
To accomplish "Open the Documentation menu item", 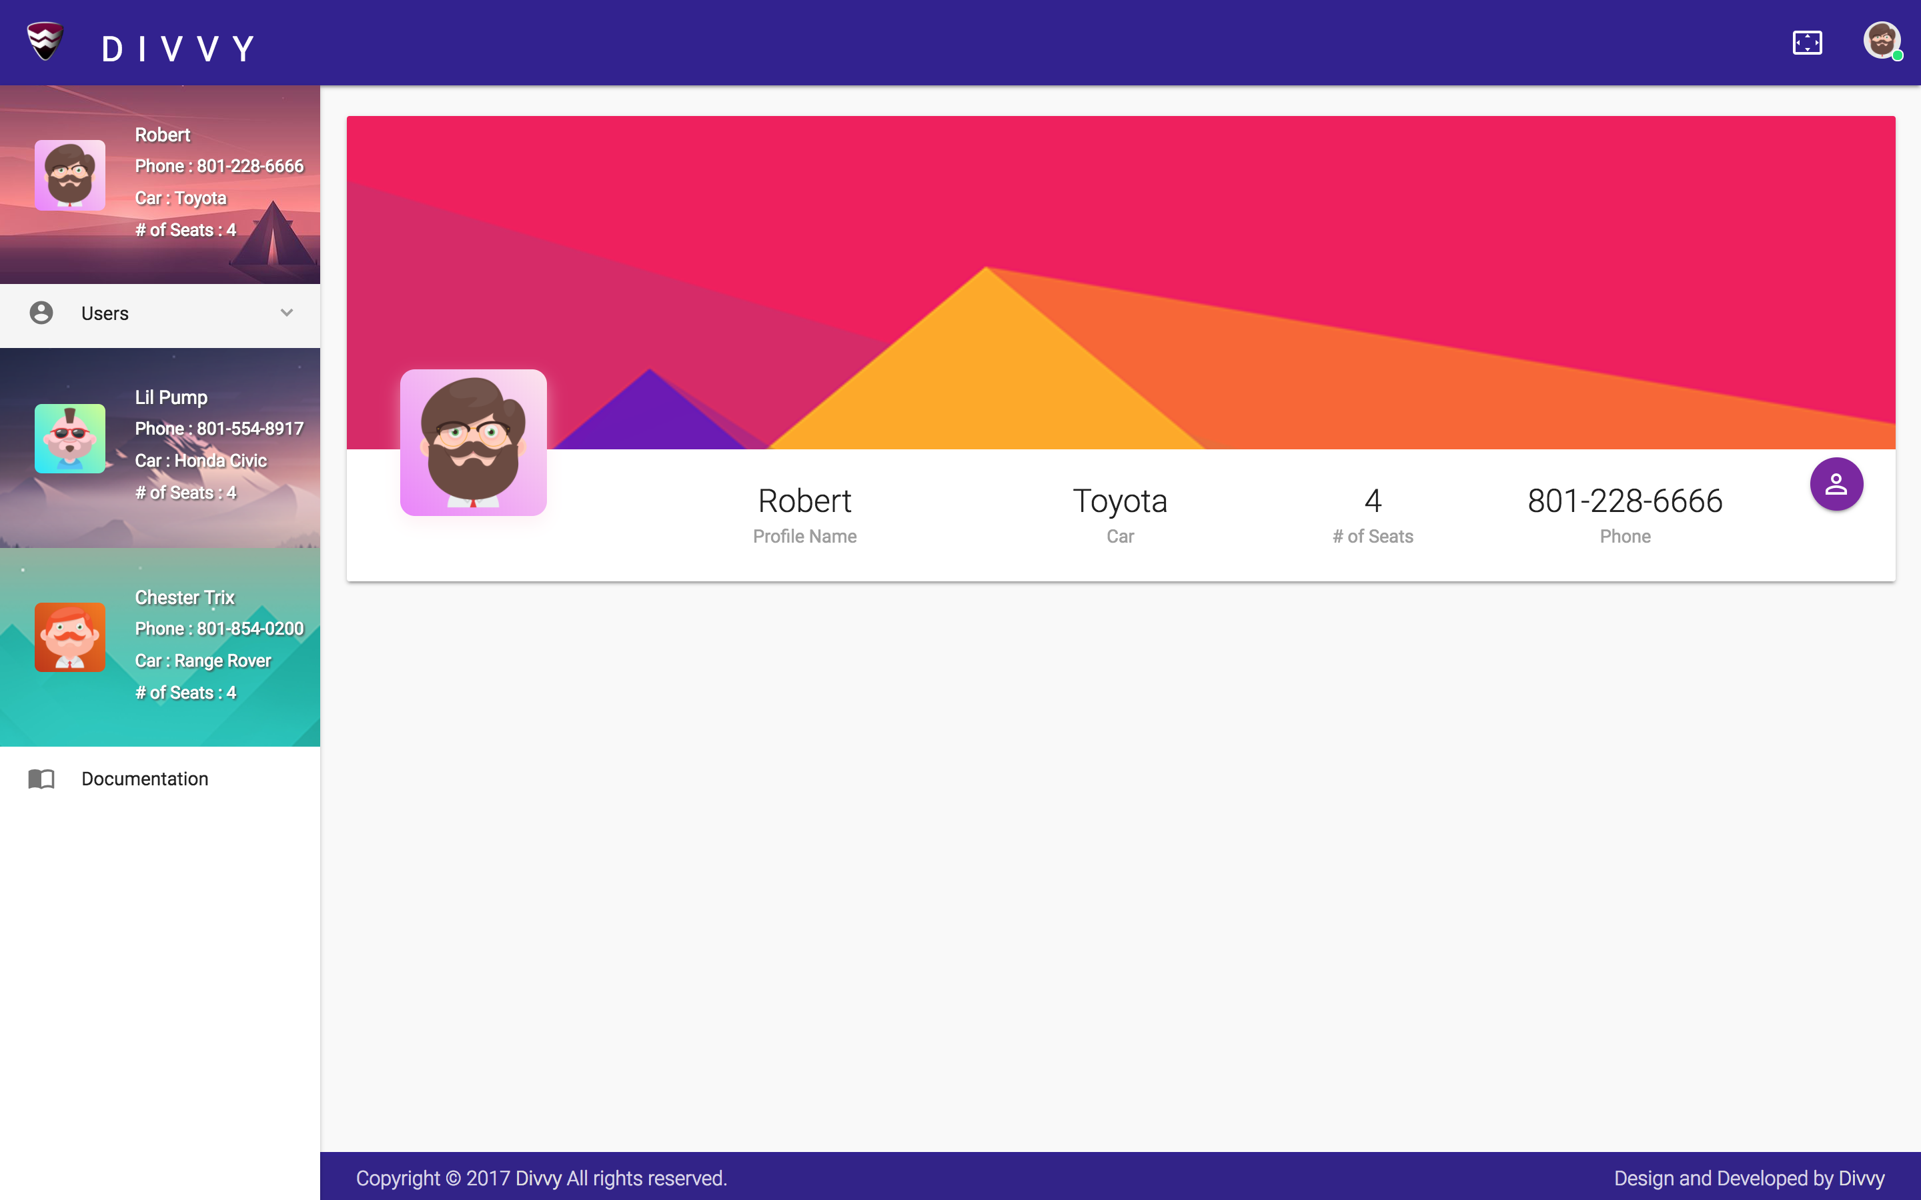I will point(145,779).
